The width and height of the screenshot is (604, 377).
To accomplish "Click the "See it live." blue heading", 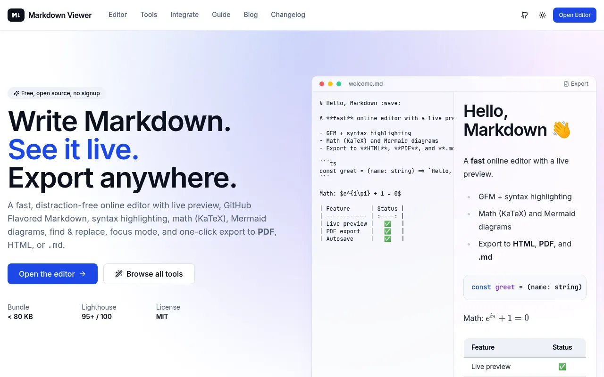I will coord(74,149).
